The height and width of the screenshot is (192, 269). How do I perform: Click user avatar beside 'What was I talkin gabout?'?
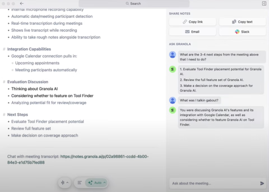(173, 100)
